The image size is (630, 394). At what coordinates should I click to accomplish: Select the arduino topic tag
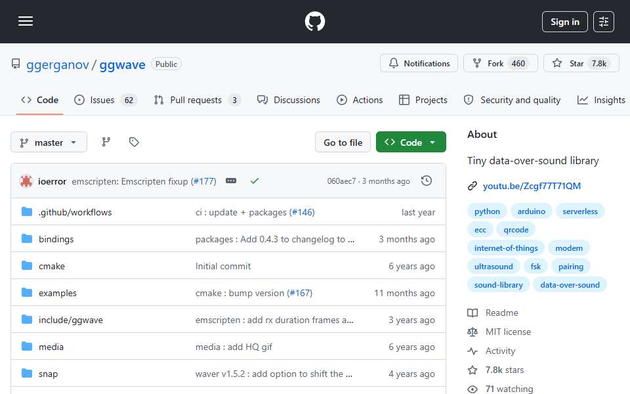click(x=531, y=211)
